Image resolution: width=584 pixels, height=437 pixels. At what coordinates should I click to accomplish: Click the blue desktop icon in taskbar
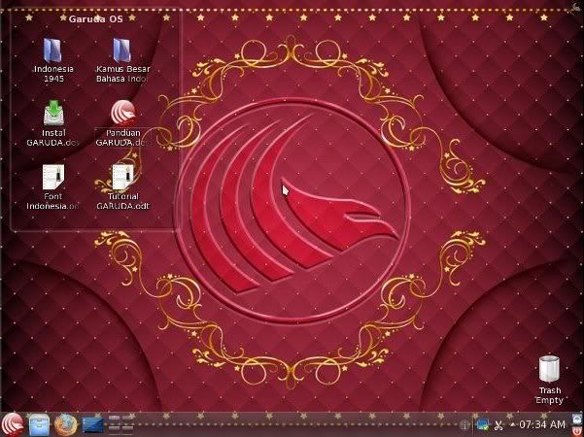[x=92, y=423]
